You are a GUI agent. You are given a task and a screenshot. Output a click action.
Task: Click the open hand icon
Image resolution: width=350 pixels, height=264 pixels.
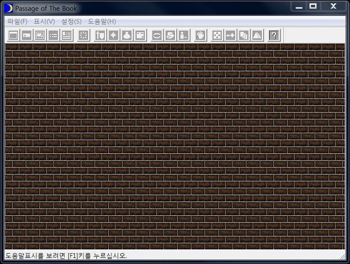200,35
